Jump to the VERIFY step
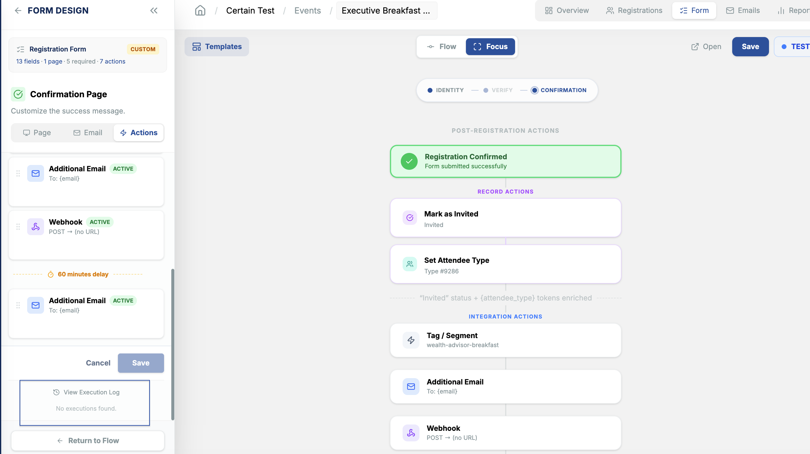This screenshot has height=454, width=810. [498, 90]
